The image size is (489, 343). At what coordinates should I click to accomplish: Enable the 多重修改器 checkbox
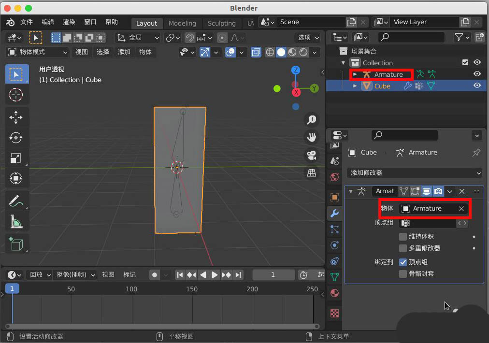point(403,248)
